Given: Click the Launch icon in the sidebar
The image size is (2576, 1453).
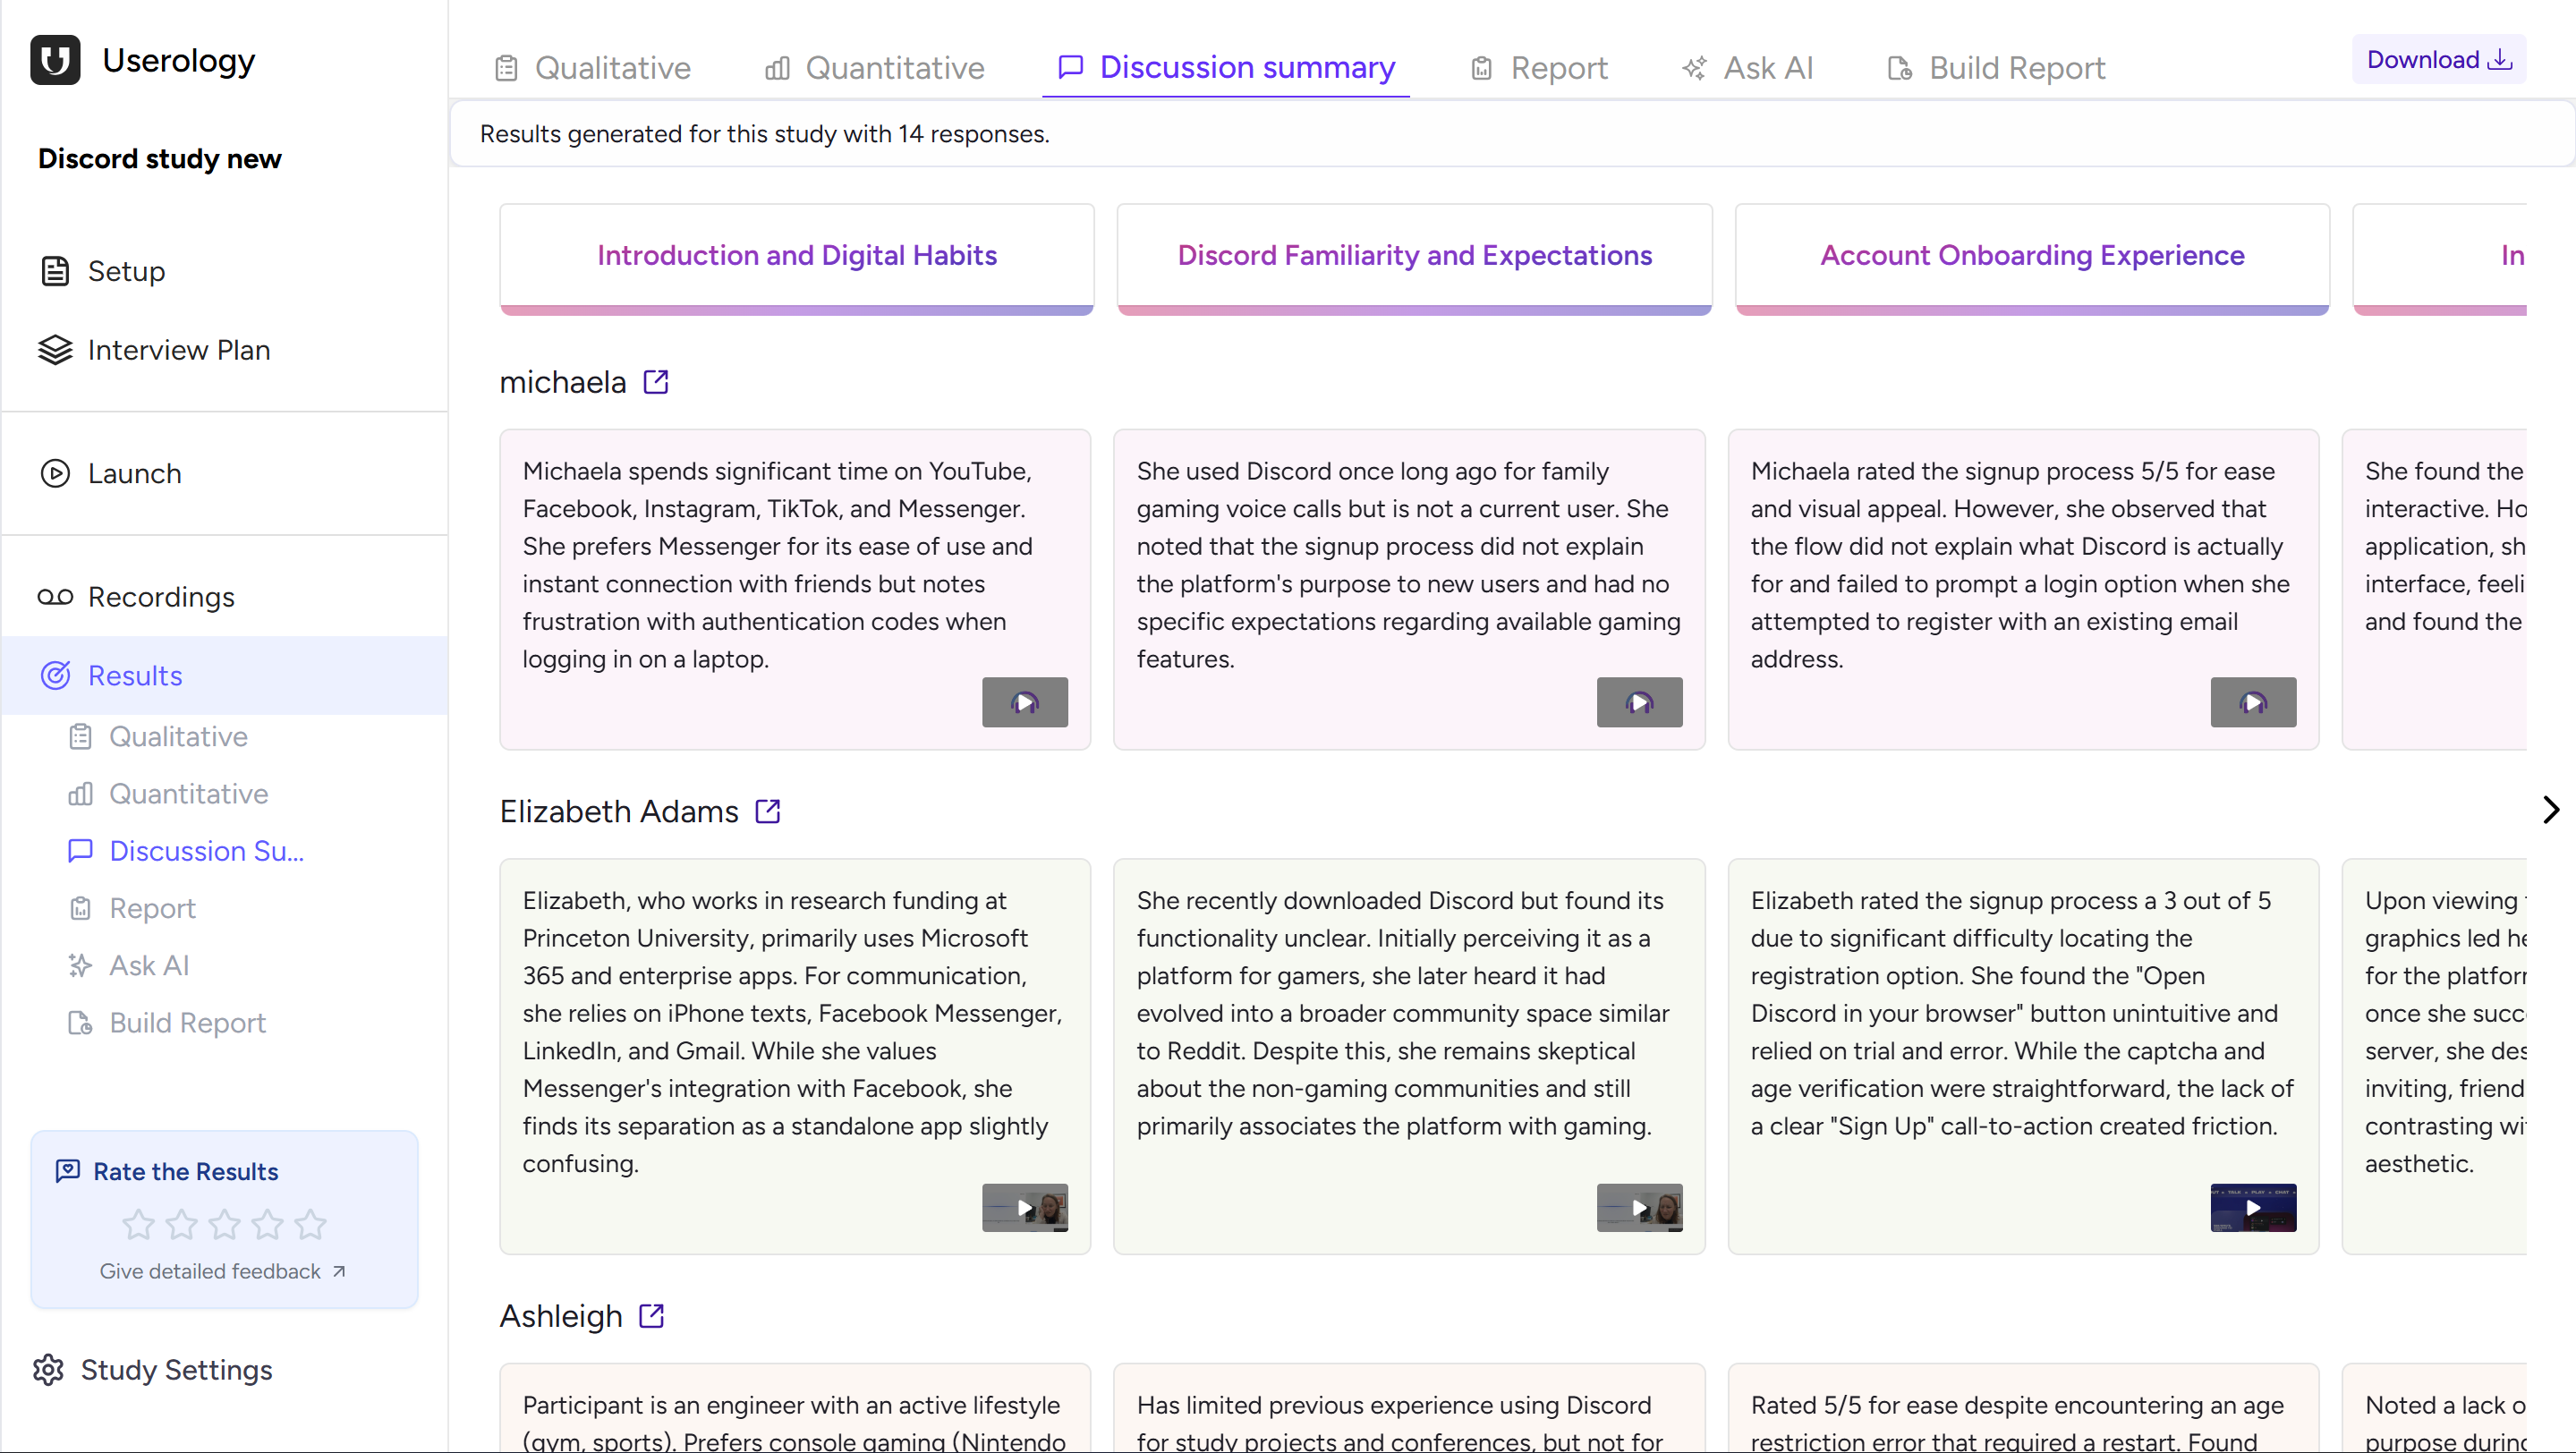Looking at the screenshot, I should coord(55,473).
